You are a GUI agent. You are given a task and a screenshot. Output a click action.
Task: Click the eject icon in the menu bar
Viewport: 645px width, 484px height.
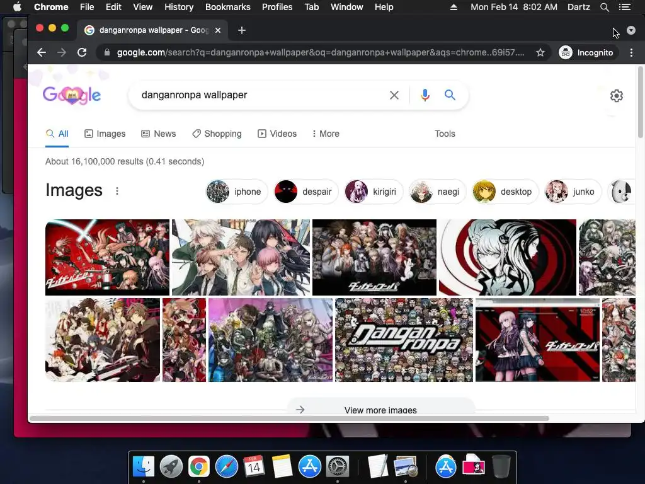(454, 7)
